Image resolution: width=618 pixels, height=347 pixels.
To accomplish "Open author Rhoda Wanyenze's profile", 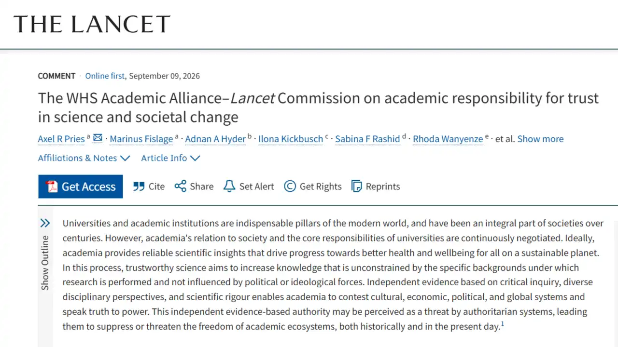I will (x=448, y=139).
